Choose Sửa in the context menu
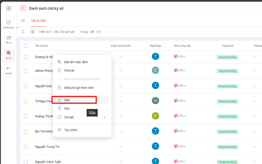This screenshot has height=164, width=262. (x=67, y=100)
